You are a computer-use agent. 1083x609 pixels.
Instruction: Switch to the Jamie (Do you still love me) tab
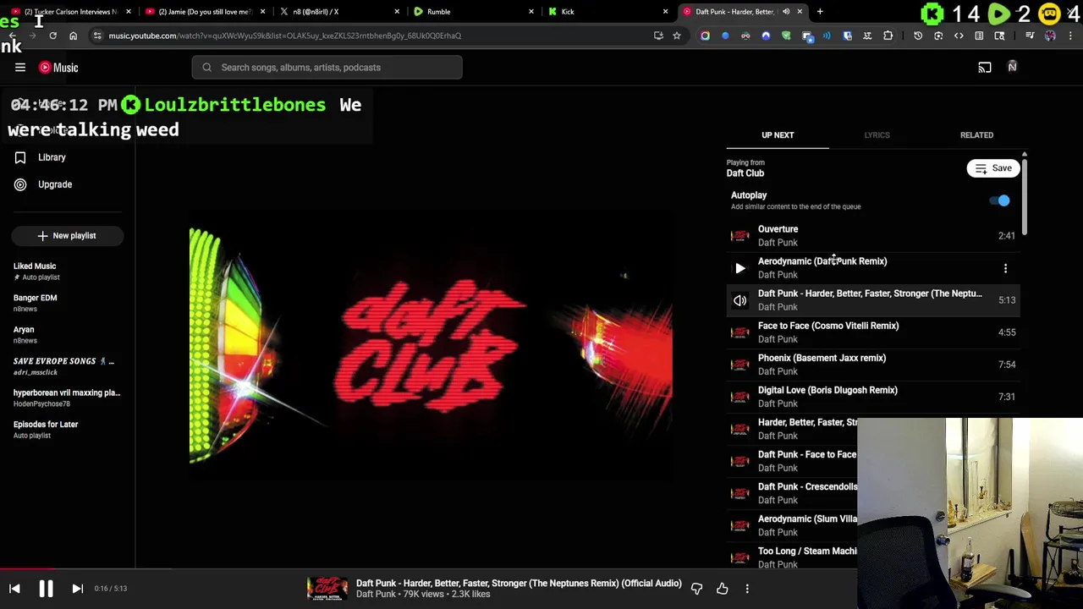point(206,12)
